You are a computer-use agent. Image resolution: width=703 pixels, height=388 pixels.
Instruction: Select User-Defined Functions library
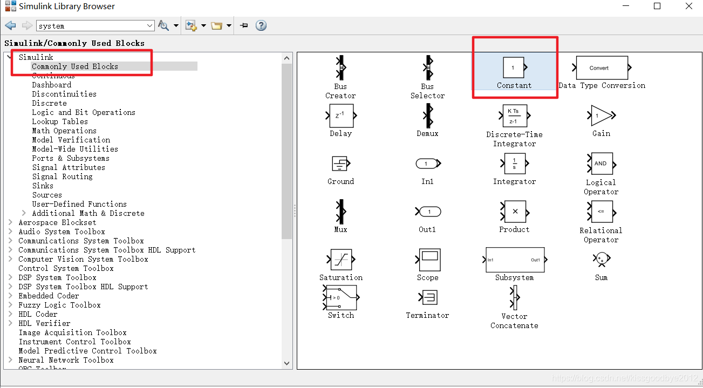pos(79,204)
